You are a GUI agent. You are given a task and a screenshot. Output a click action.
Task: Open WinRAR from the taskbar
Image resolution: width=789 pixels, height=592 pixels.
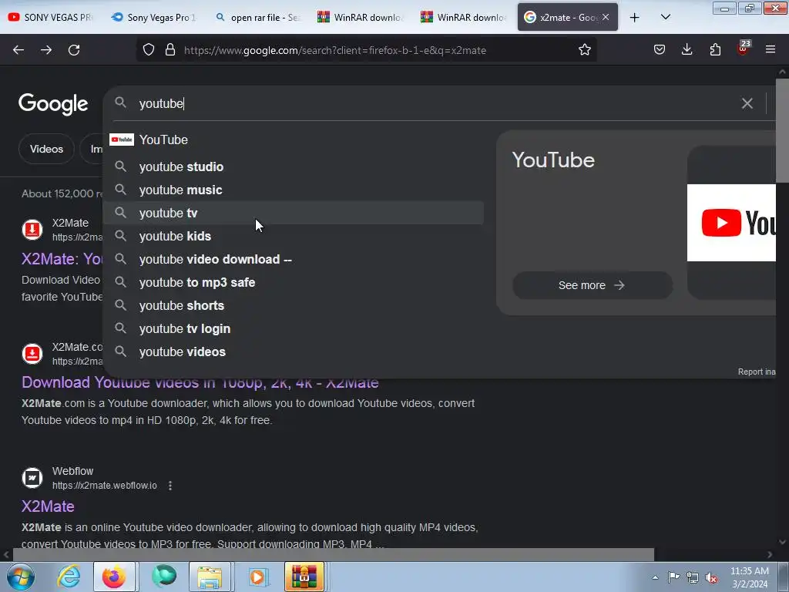coord(304,577)
